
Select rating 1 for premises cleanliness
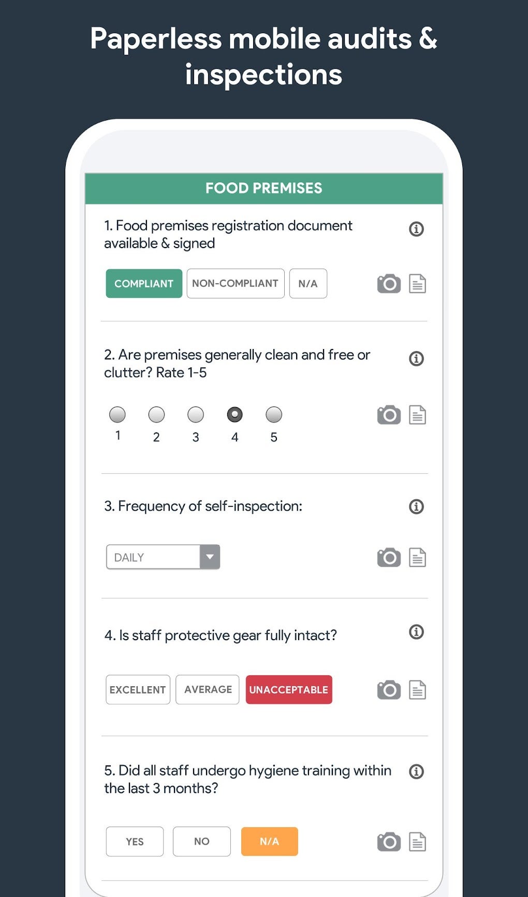(118, 415)
